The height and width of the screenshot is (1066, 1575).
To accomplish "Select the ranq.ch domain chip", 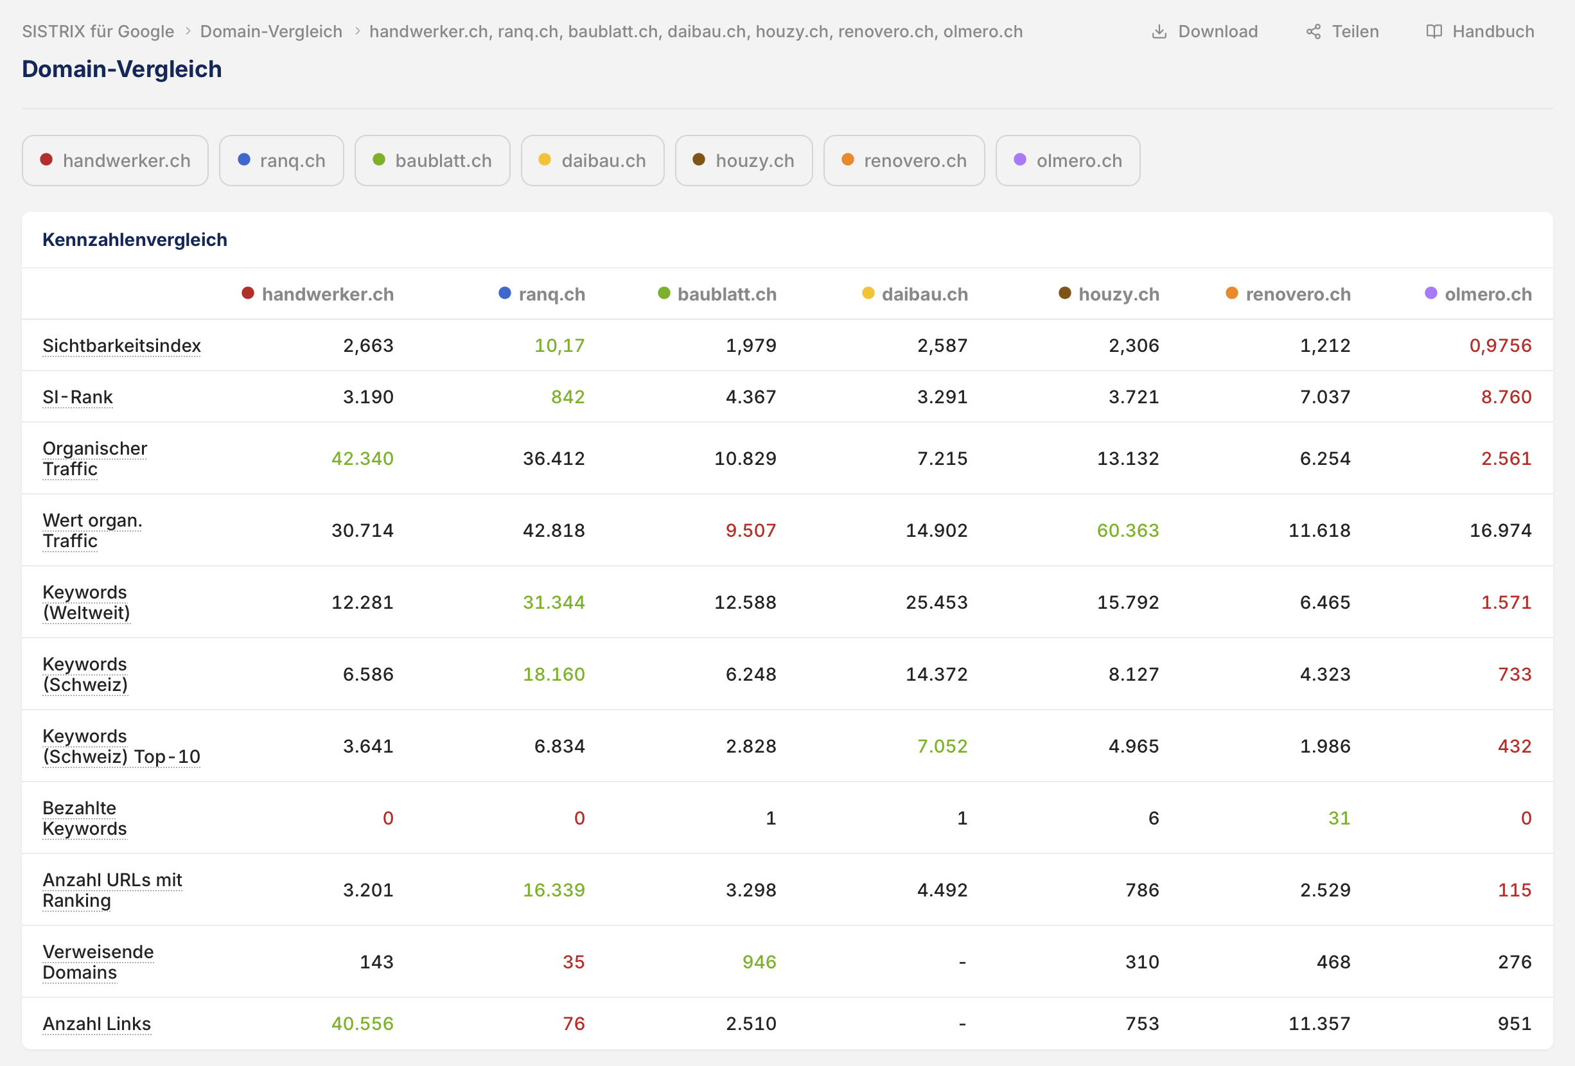I will (281, 161).
